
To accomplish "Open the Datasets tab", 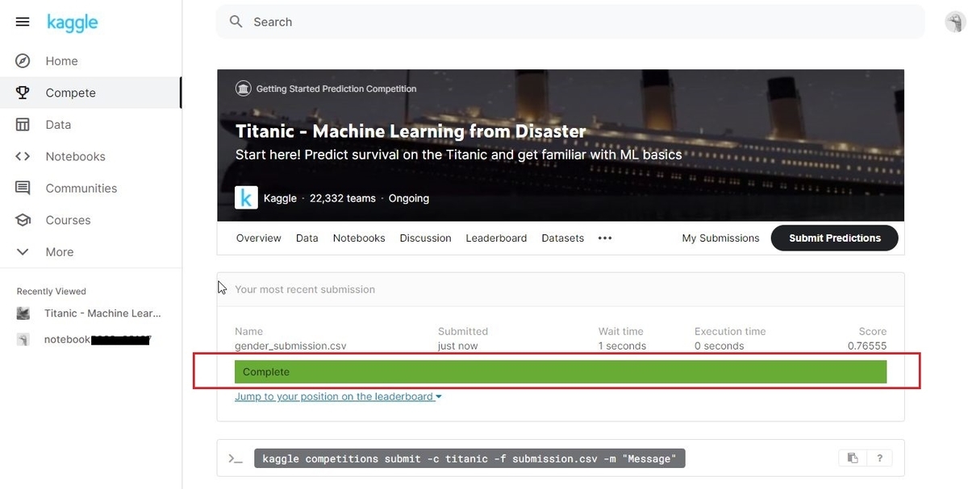I will [x=562, y=238].
